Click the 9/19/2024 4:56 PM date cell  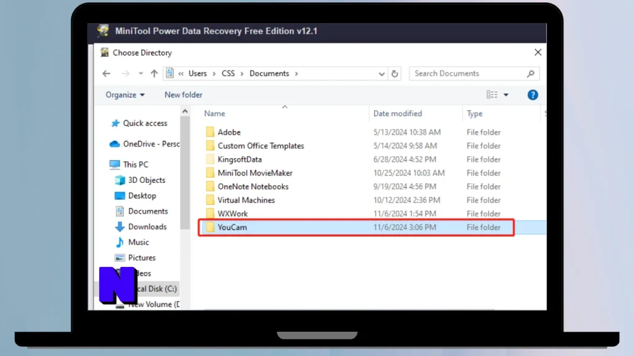click(x=405, y=187)
